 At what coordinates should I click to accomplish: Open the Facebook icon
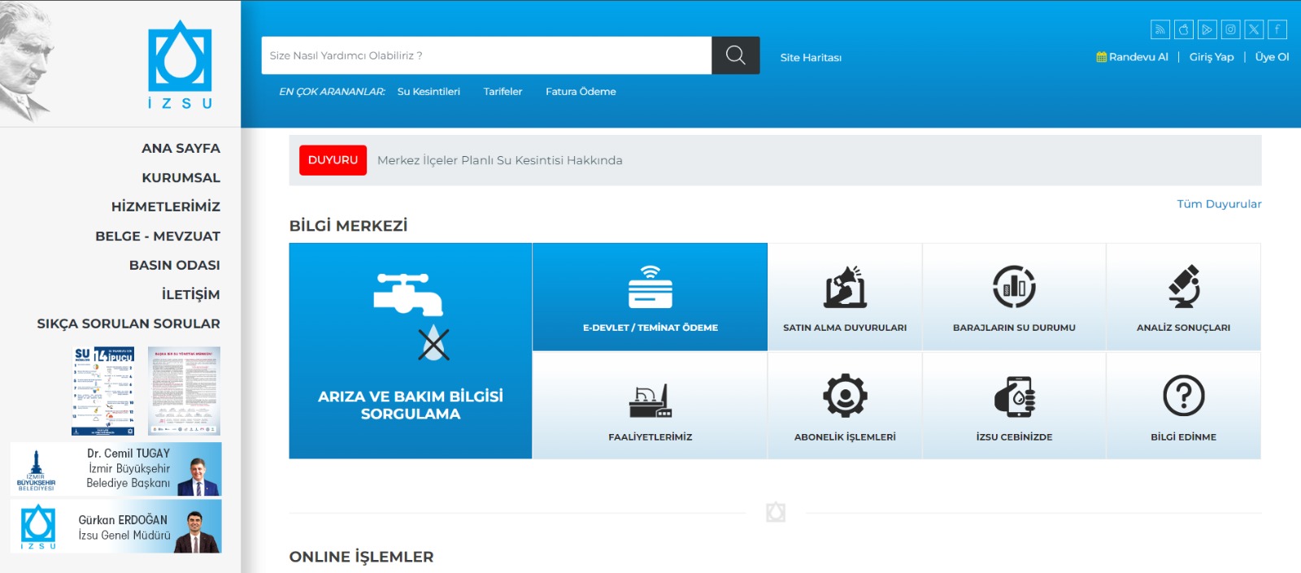1277,30
